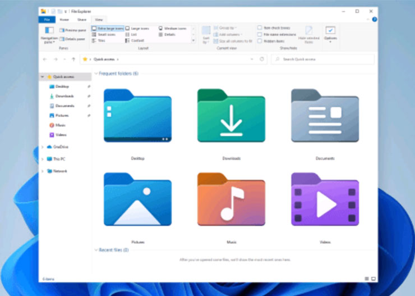Open the Pictures folder with mountain icon

tap(137, 199)
